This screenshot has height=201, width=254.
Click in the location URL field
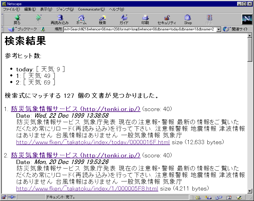[140, 29]
